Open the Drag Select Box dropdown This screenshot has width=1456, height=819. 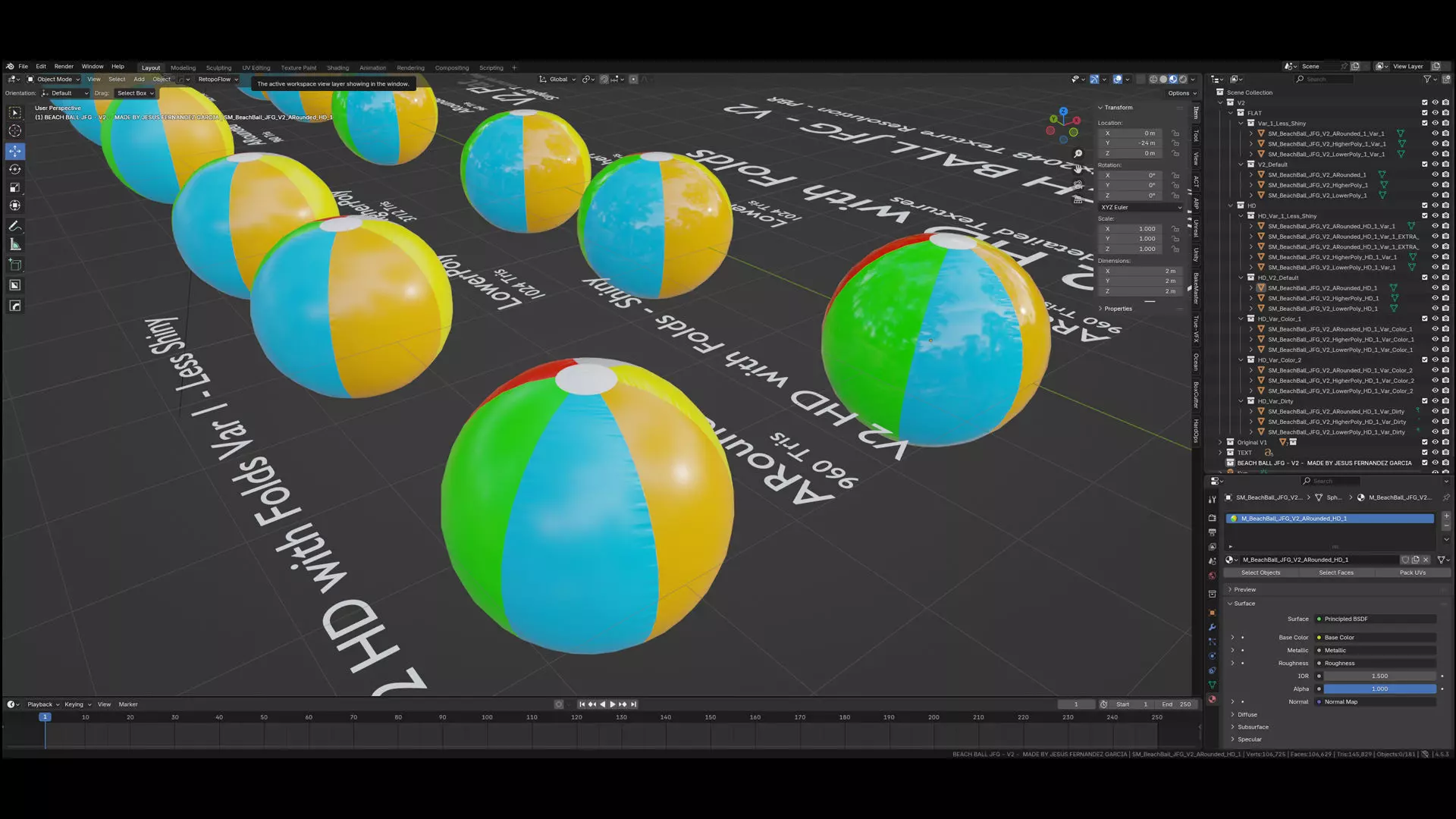pos(135,93)
